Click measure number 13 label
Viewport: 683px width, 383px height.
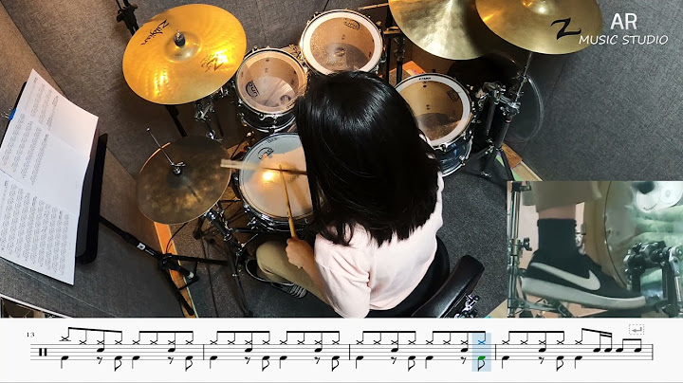pyautogui.click(x=30, y=335)
